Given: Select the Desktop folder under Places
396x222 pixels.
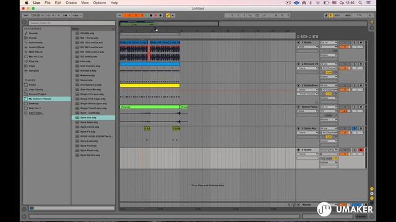Looking at the screenshot, I should coord(33,104).
